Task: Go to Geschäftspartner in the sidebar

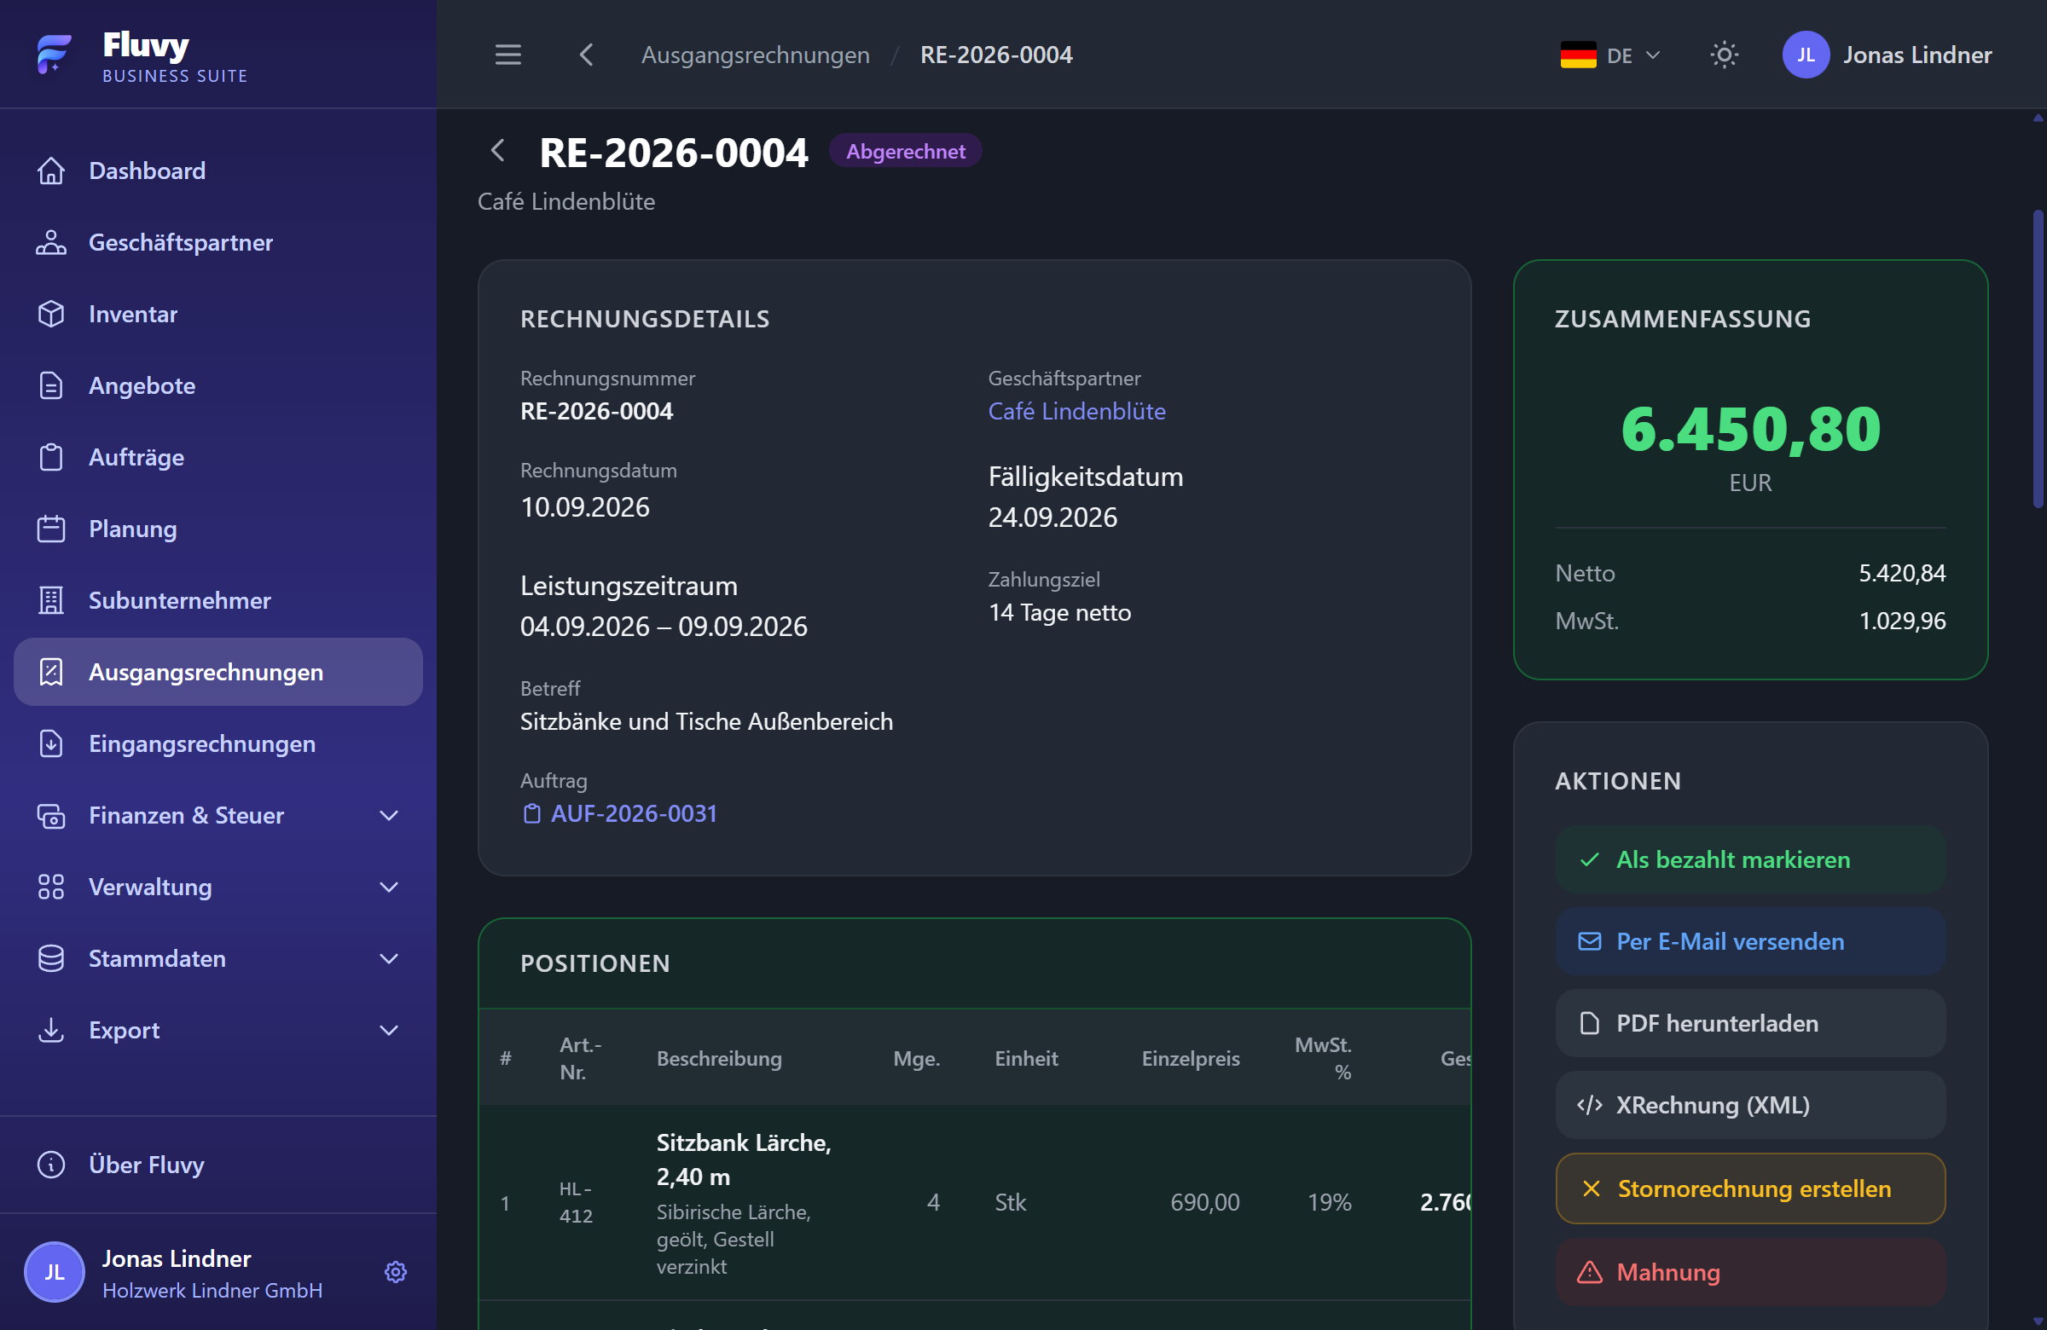Action: point(218,242)
